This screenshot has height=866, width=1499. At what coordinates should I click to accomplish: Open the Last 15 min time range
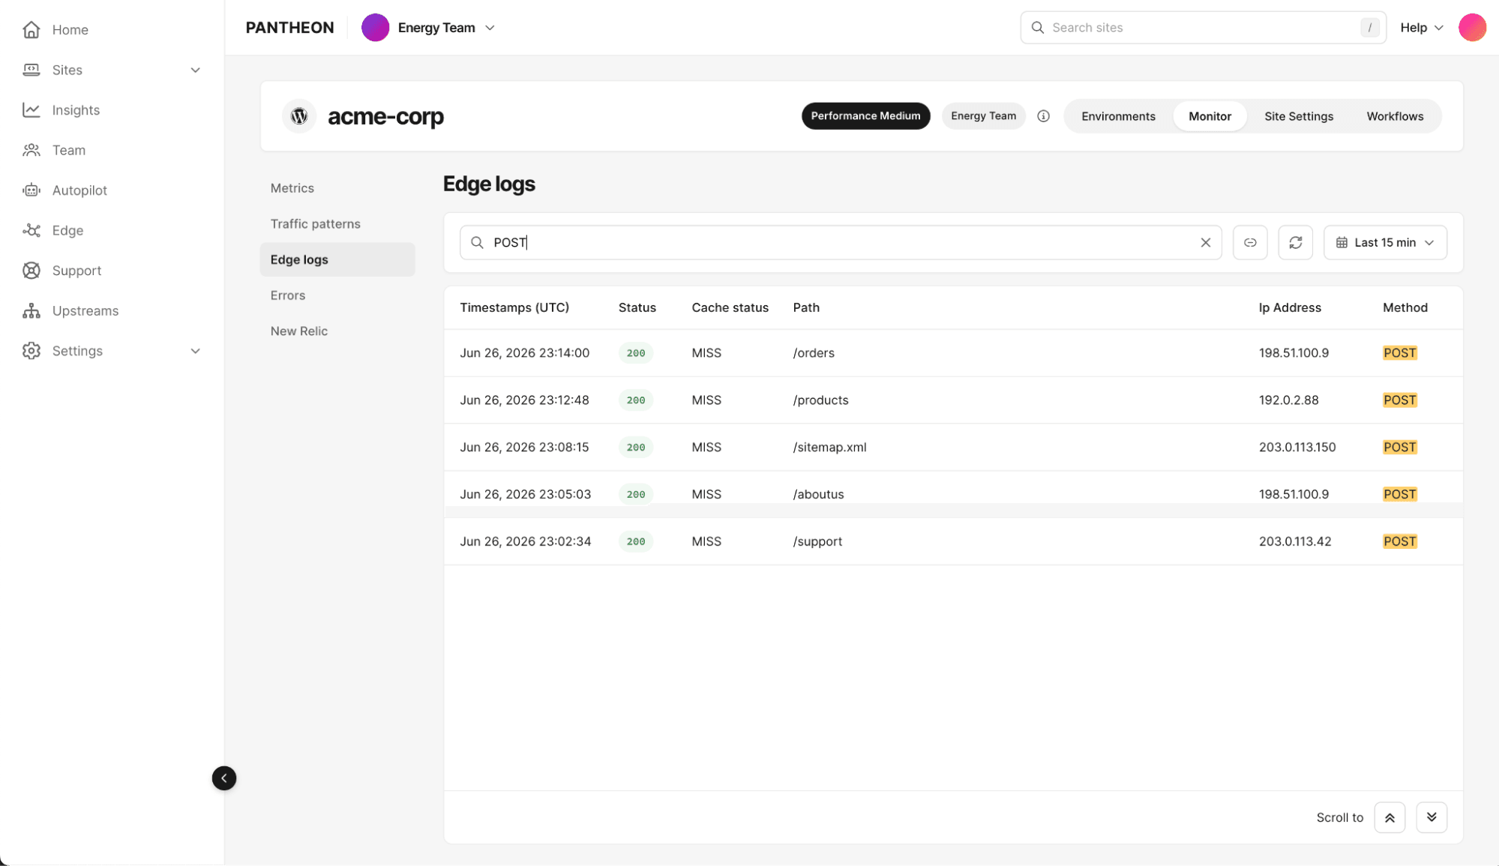coord(1385,242)
